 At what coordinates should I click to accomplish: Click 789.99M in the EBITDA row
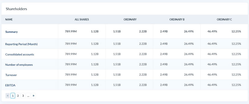point(71,85)
